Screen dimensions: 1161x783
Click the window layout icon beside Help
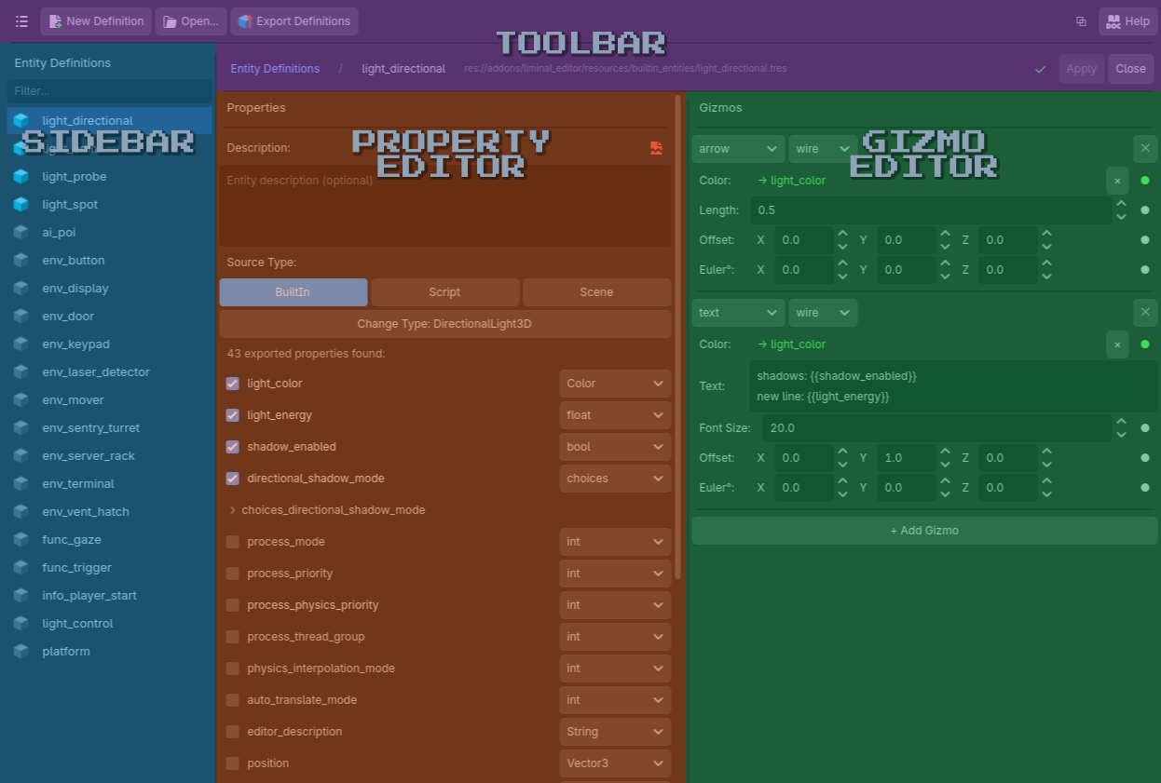(1081, 21)
